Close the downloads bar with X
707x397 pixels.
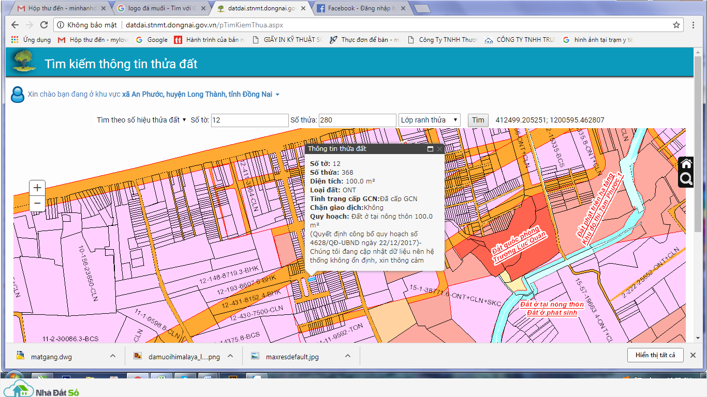tap(694, 355)
